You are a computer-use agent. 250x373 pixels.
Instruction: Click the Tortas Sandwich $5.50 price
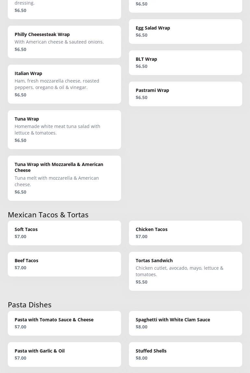coord(142,282)
